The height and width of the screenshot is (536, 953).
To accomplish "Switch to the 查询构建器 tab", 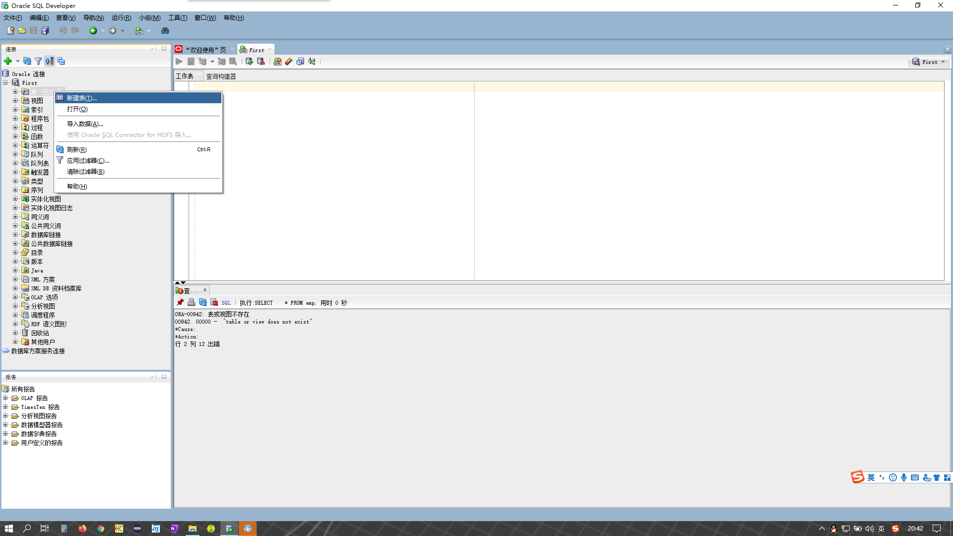I will point(220,76).
